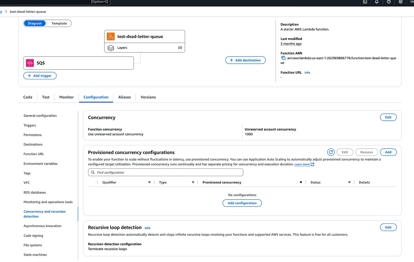Click '3 months ago' last modified text
The height and width of the screenshot is (262, 414).
click(x=291, y=44)
